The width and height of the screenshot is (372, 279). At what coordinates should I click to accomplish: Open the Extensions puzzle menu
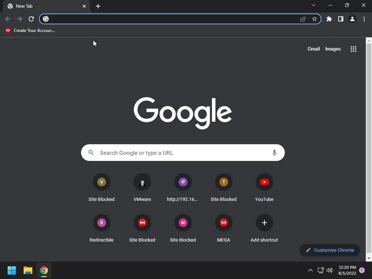click(329, 19)
